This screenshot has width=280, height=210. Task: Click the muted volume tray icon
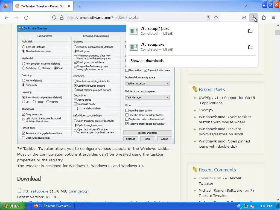tap(252, 206)
